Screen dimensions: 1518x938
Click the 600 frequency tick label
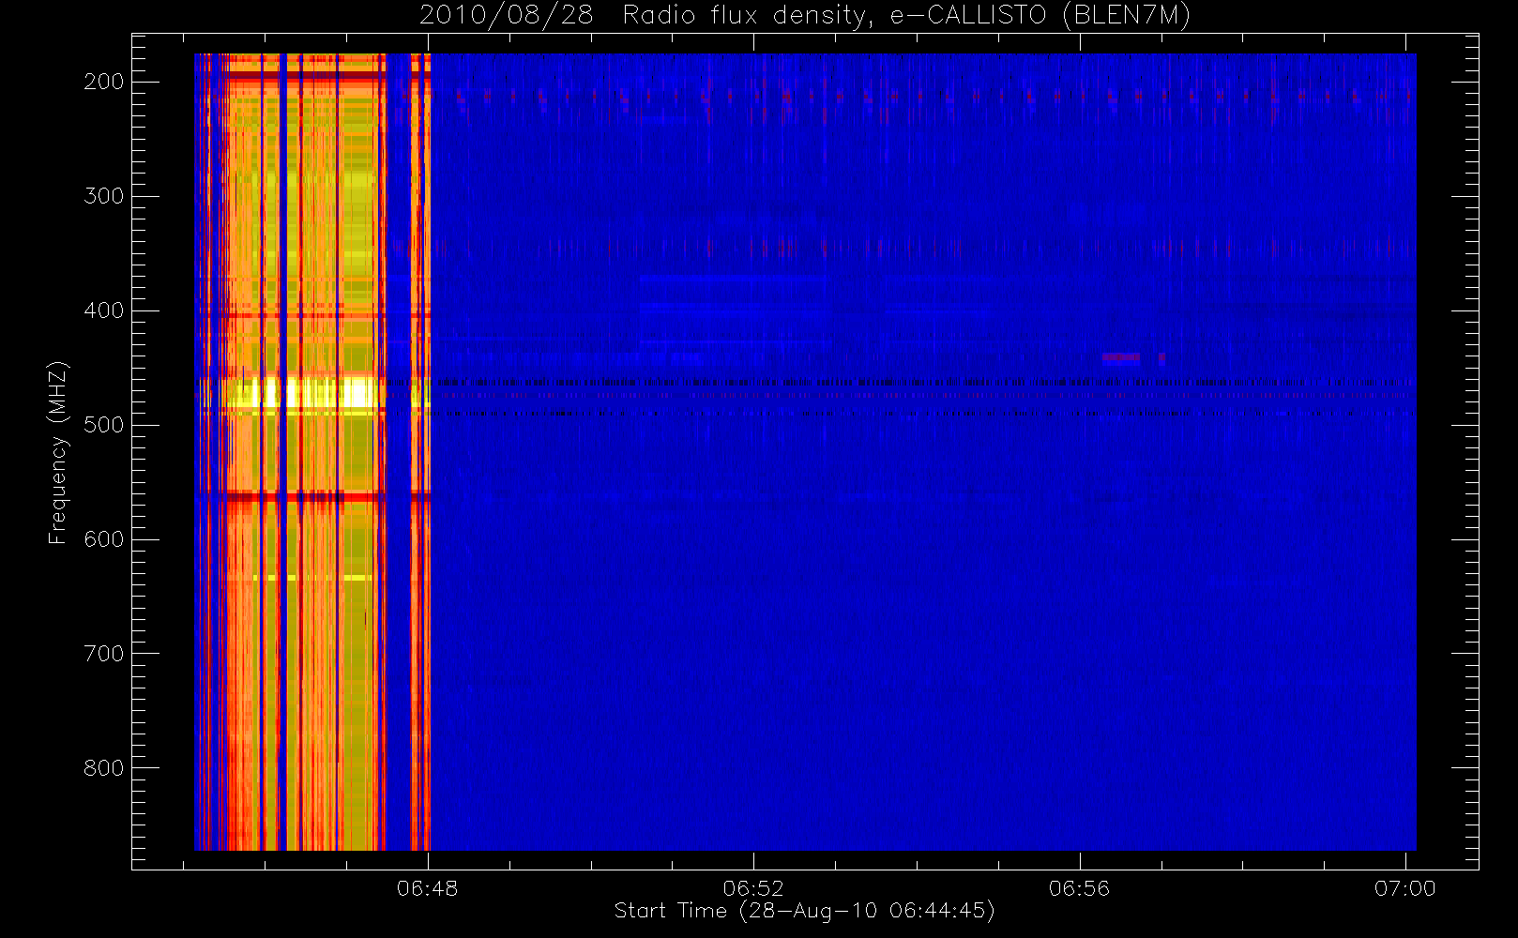[x=103, y=539]
